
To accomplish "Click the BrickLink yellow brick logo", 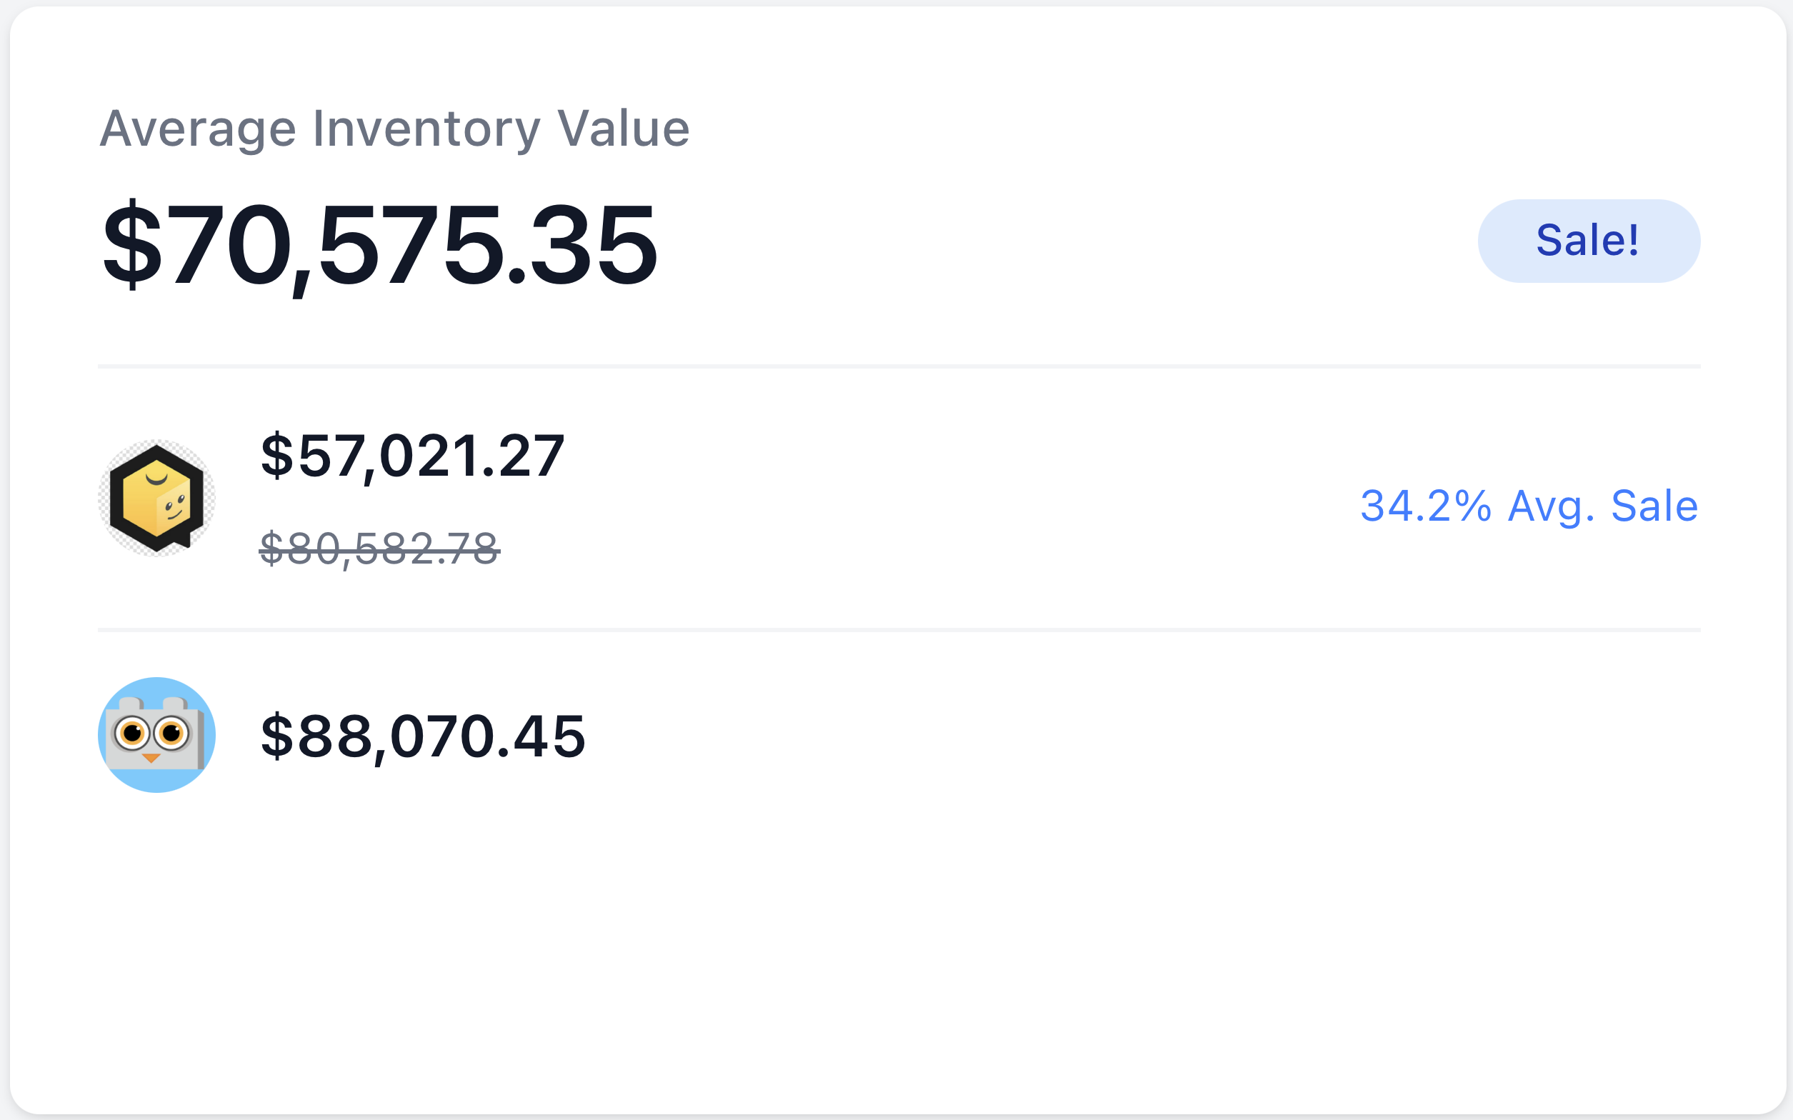I will 156,498.
